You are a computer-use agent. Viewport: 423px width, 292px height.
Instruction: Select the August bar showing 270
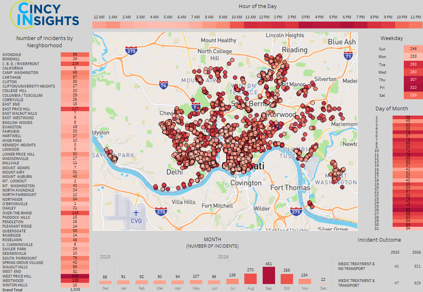(250, 279)
